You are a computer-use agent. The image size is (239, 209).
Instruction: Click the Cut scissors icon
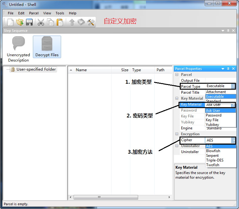click(x=41, y=22)
